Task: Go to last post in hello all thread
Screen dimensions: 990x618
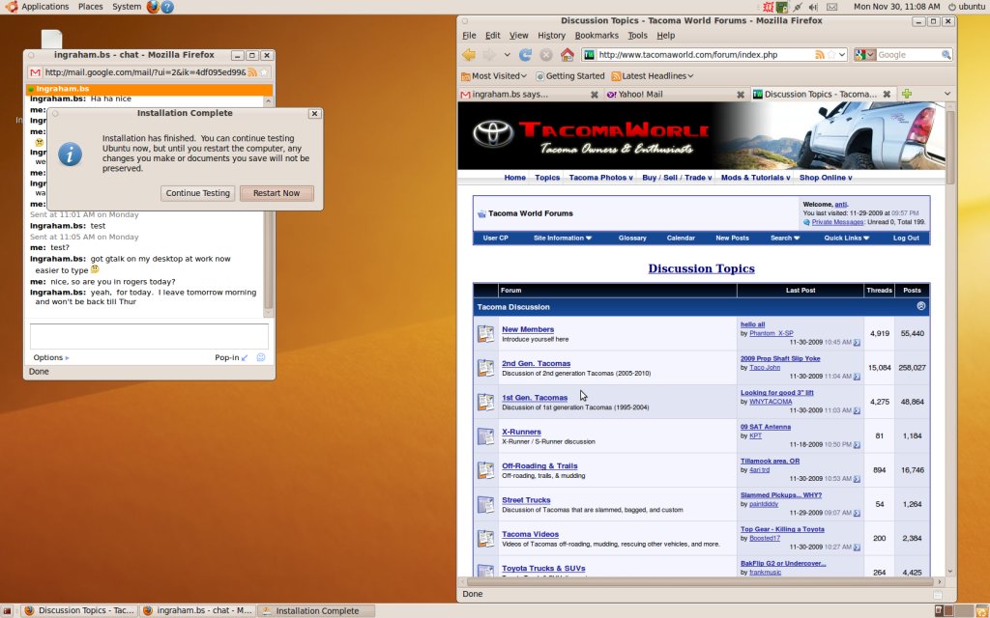Action: [x=857, y=343]
